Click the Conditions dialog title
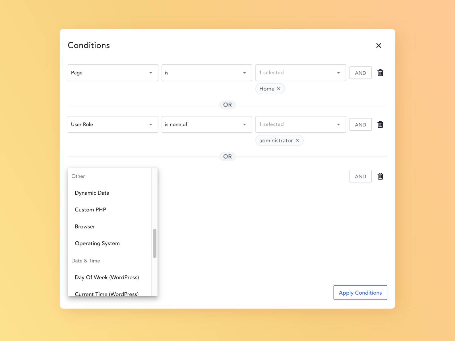Screen dimensions: 455x341 (x=89, y=45)
